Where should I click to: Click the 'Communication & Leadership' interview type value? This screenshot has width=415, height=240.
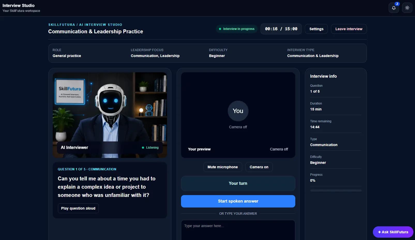tap(313, 56)
